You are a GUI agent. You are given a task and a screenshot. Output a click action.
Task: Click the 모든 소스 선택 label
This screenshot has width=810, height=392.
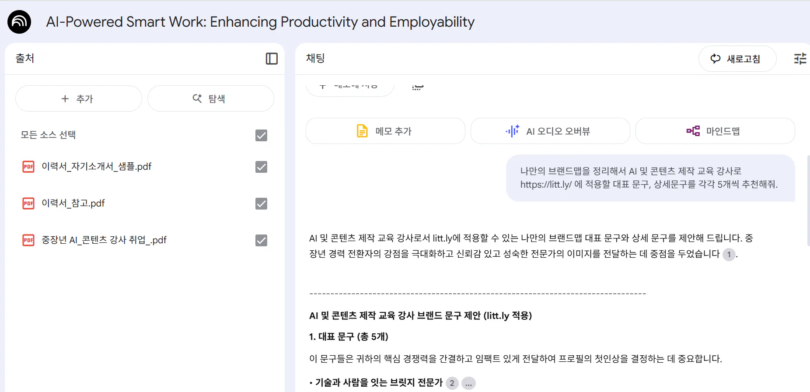click(x=48, y=135)
